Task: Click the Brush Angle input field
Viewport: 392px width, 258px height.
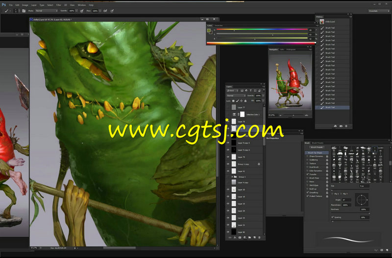Action: point(347,200)
